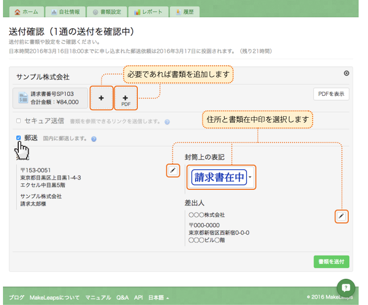Viewport: 368px width, 305px height.
Task: Click help icon next to 郵送 description
Action: tap(94, 139)
